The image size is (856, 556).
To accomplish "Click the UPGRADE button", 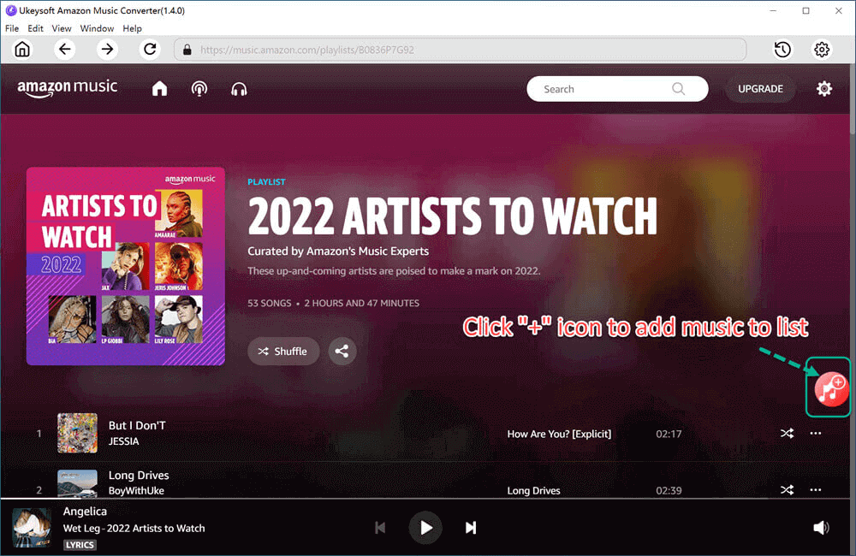I will (760, 88).
